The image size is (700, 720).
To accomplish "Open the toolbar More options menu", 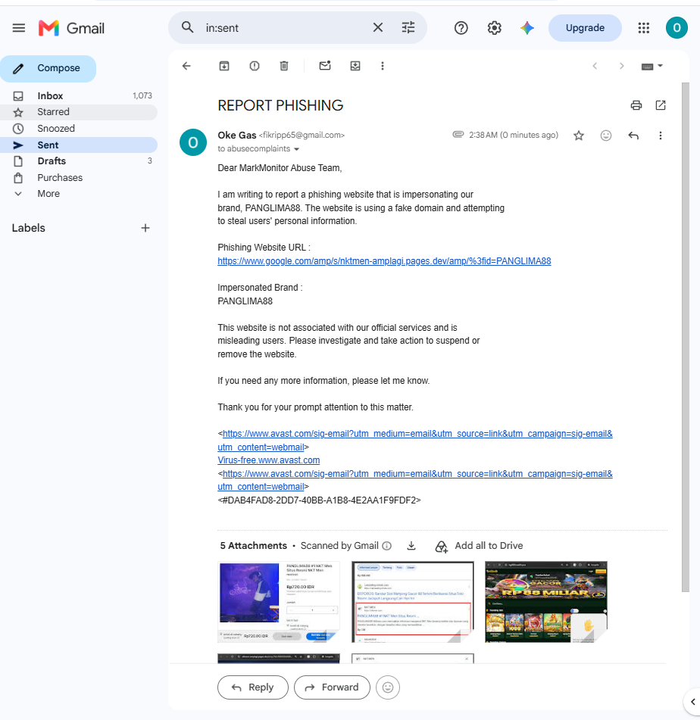I will click(383, 66).
